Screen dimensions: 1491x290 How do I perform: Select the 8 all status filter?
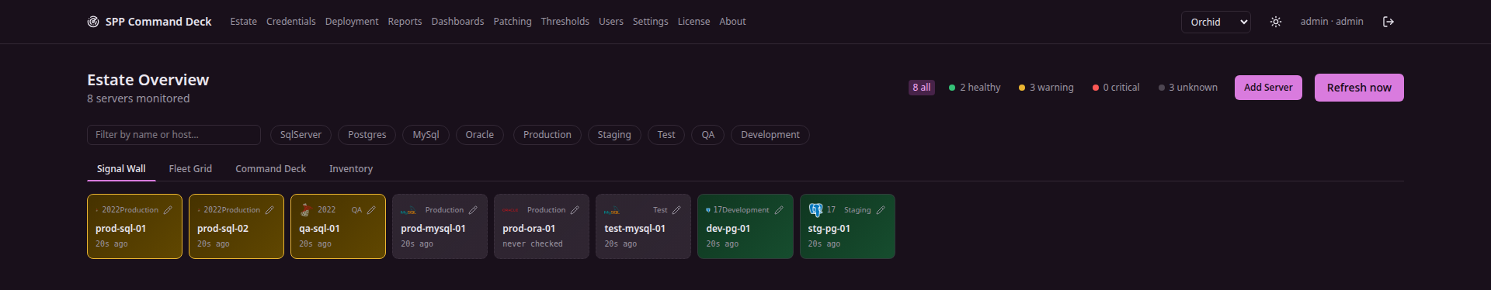coord(922,88)
